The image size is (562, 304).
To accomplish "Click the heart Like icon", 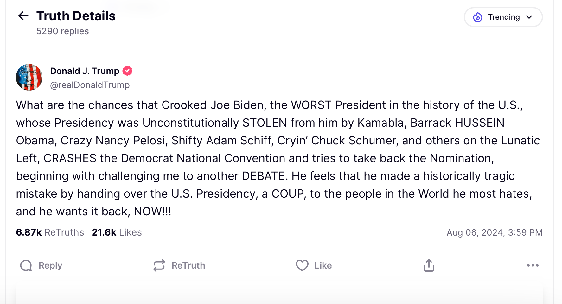I will [x=302, y=265].
